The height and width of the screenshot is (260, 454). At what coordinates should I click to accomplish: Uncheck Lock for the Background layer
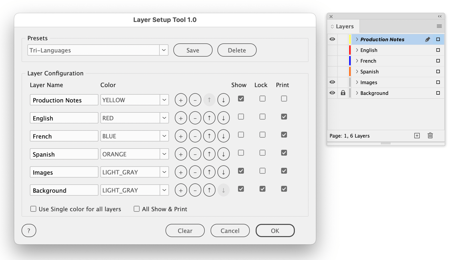[262, 189]
